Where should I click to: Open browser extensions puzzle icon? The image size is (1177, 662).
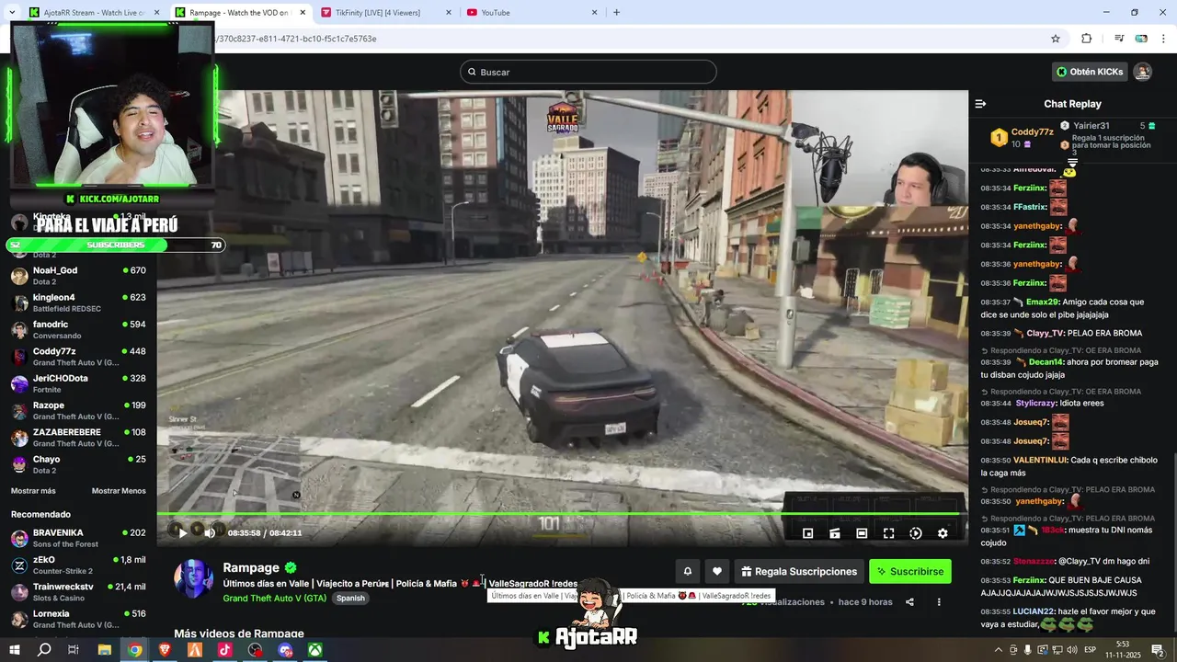pyautogui.click(x=1086, y=39)
